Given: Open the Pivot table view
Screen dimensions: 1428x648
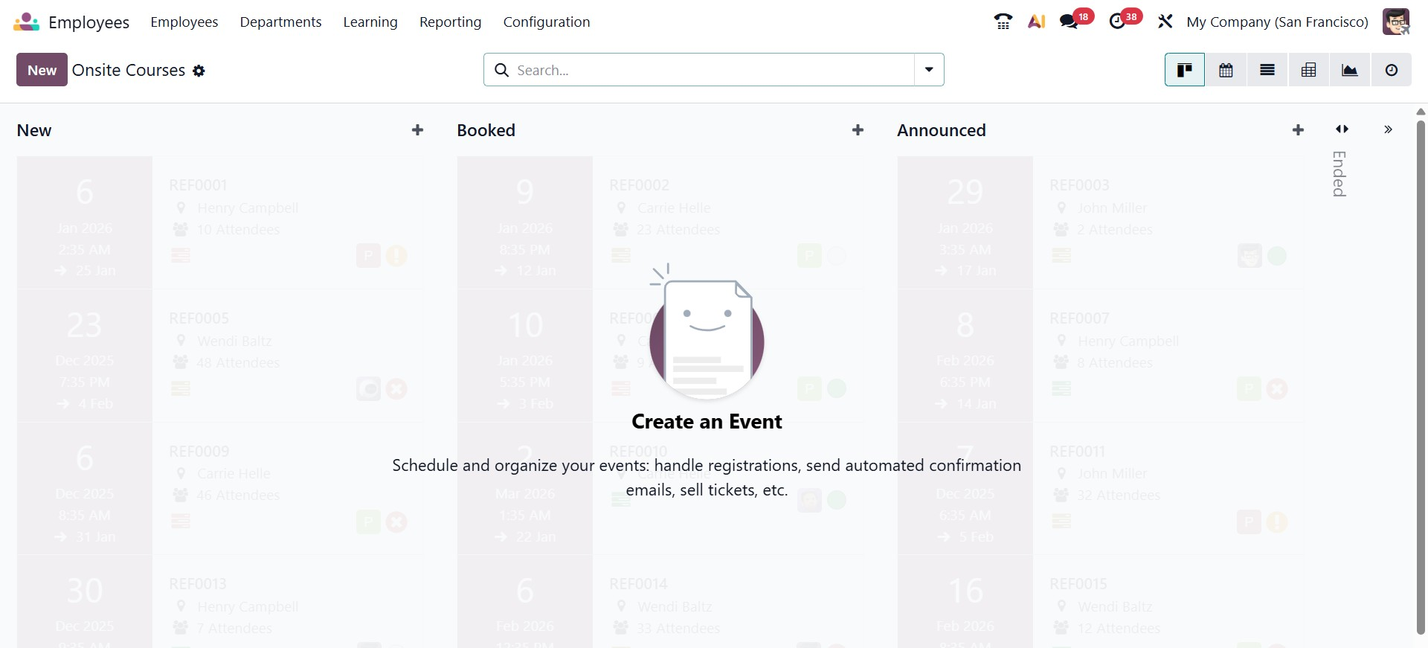Looking at the screenshot, I should point(1308,70).
